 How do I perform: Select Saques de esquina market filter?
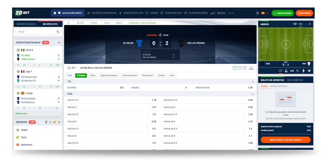tap(109, 75)
